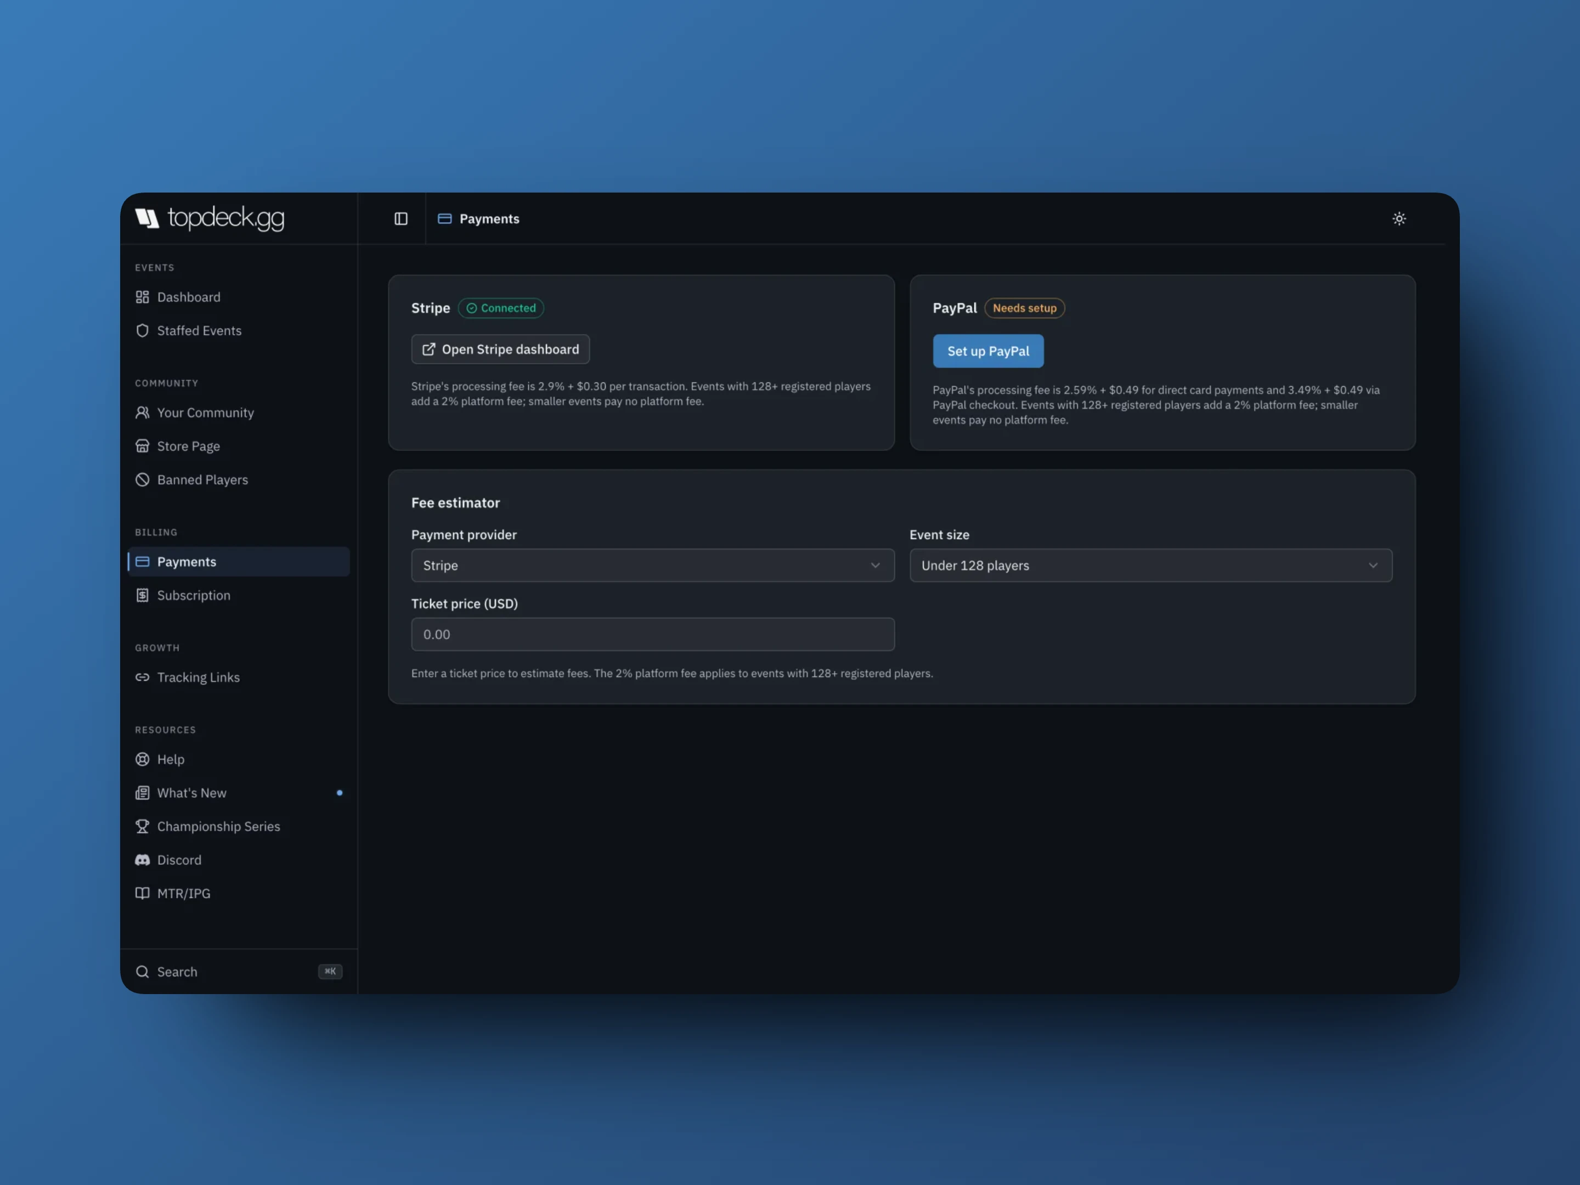Image resolution: width=1580 pixels, height=1185 pixels.
Task: Open the Discord link
Action: point(239,860)
